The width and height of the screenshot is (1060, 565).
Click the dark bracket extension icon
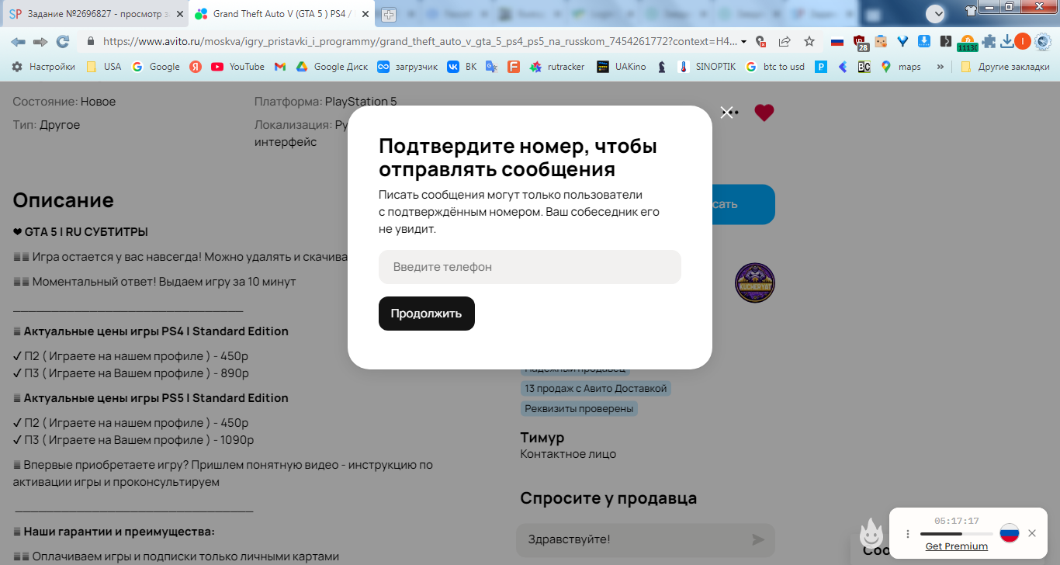point(945,41)
